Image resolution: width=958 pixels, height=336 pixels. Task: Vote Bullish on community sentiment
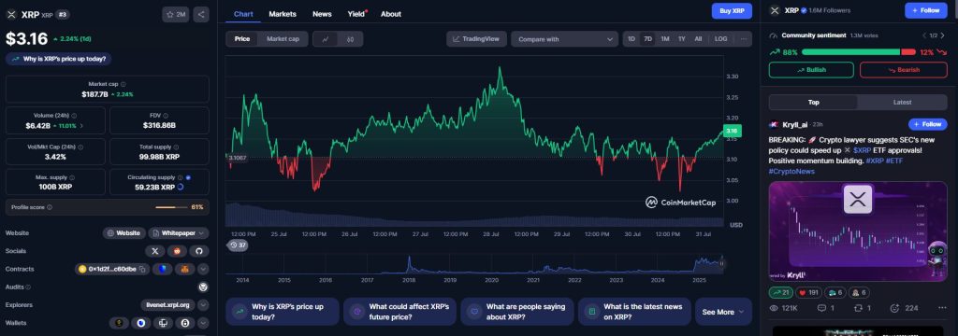coord(811,69)
